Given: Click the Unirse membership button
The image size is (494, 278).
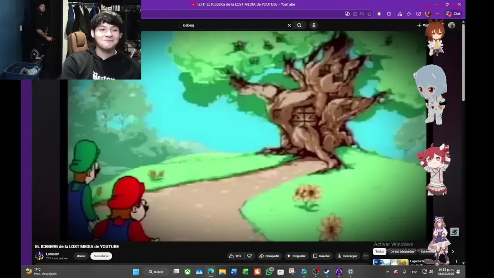Looking at the screenshot, I should coord(81,256).
